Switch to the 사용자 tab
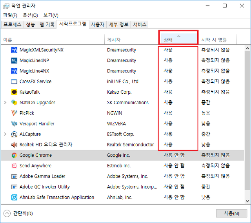Image resolution: width=251 pixels, height=223 pixels. (x=98, y=24)
